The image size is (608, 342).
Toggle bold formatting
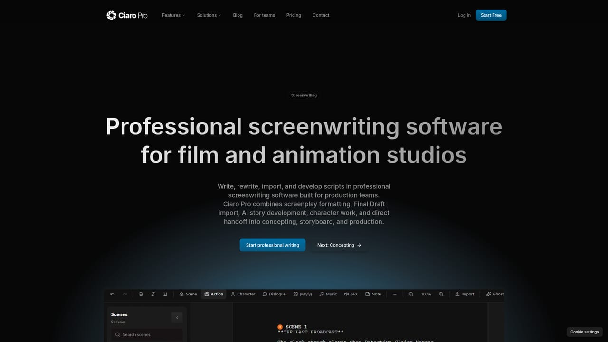(x=141, y=294)
